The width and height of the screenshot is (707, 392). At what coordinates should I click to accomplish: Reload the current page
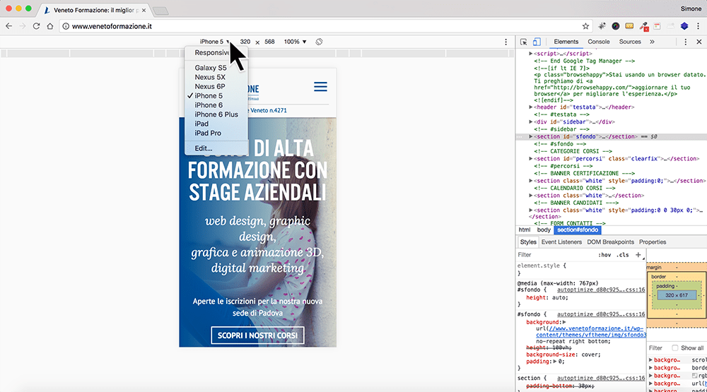click(36, 26)
